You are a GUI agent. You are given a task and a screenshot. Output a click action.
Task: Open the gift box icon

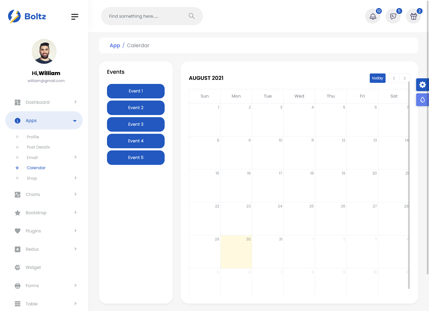click(413, 16)
